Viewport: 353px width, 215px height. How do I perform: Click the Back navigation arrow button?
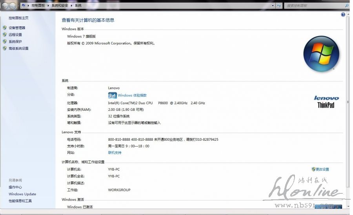point(5,6)
